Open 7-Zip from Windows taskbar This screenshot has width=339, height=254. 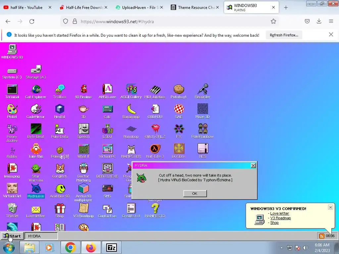[112, 247]
